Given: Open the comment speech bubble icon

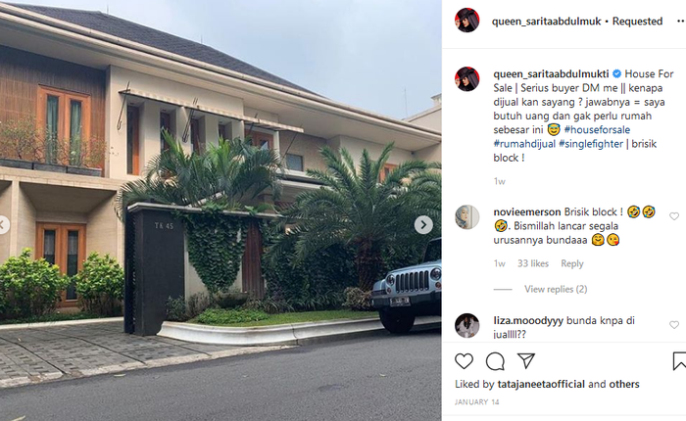Looking at the screenshot, I should tap(495, 361).
